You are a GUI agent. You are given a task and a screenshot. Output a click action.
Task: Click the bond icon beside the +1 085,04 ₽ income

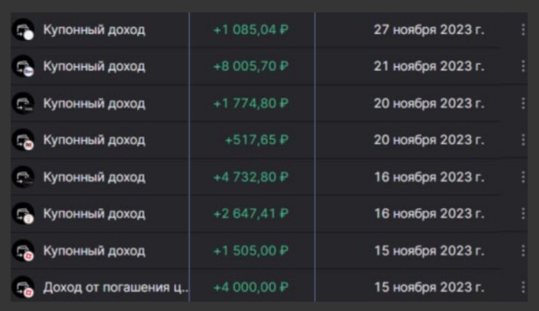pyautogui.click(x=23, y=30)
